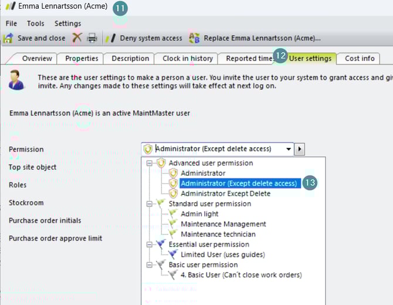Switch to the Properties tab
The width and height of the screenshot is (393, 305).
[82, 59]
